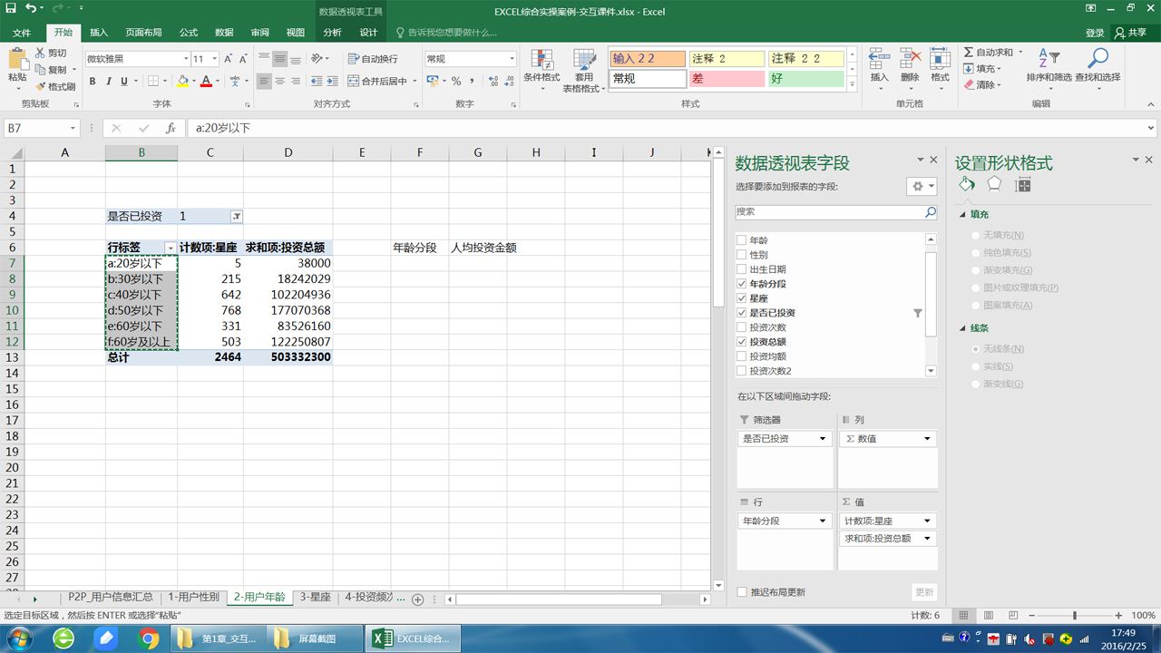Save the workbook from quick access toolbar

pyautogui.click(x=11, y=9)
